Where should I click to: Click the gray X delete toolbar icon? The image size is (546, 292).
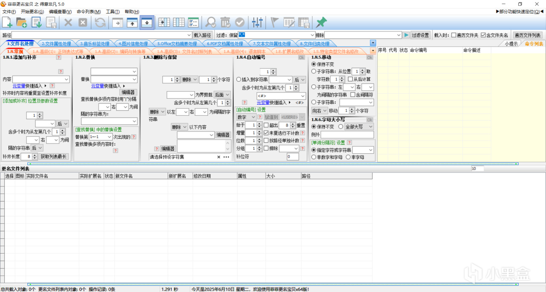(x=68, y=22)
